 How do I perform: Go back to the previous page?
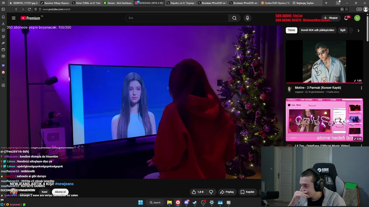coord(16,9)
